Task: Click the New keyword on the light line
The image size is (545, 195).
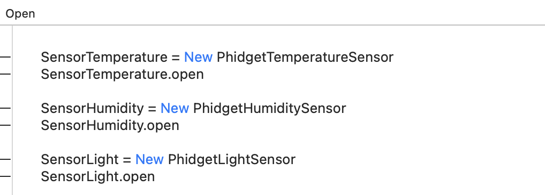Action: [x=149, y=159]
